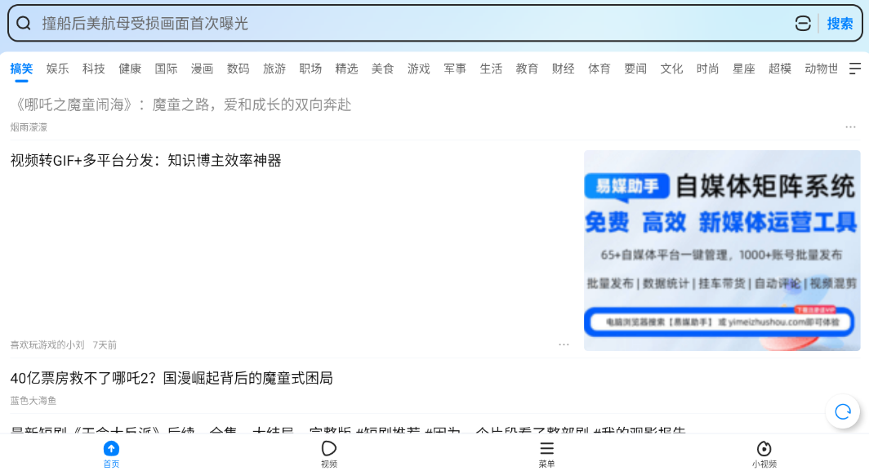The height and width of the screenshot is (471, 869).
Task: Select the 教育 tab
Action: pos(527,69)
